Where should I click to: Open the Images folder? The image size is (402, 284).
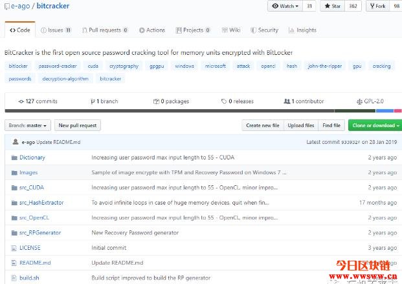[x=28, y=172]
